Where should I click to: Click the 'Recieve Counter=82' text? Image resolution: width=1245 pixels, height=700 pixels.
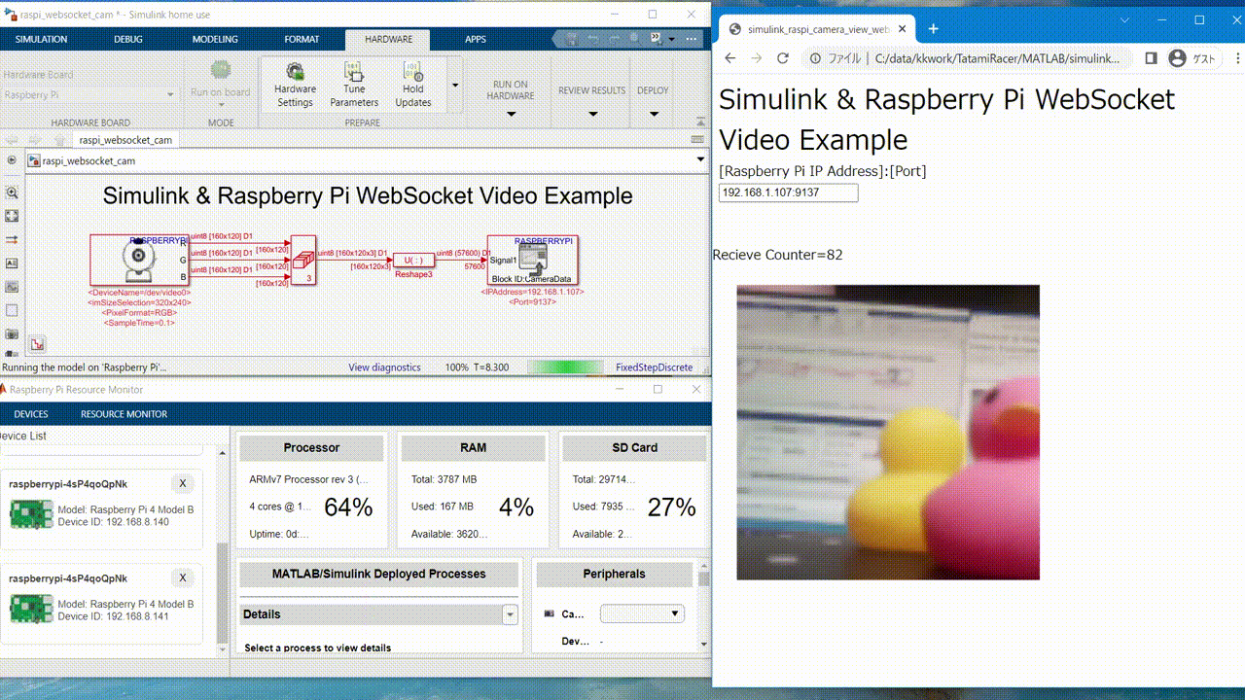point(777,255)
